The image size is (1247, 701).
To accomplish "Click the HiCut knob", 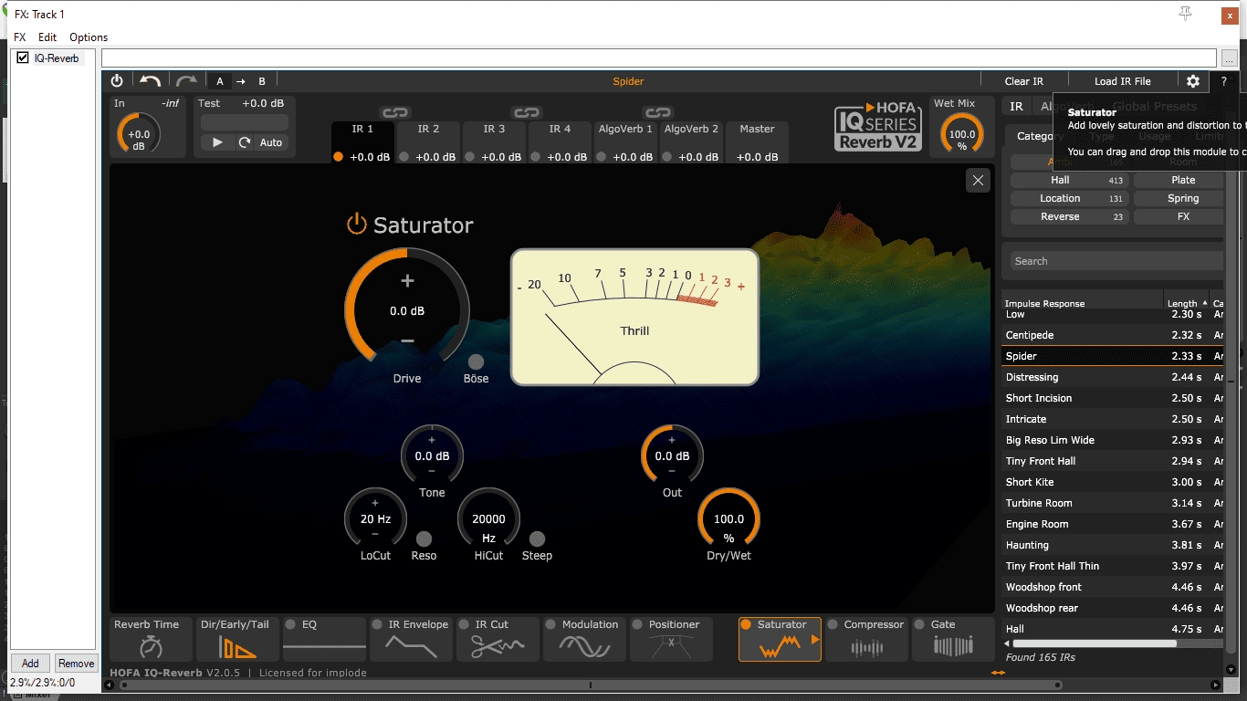I will 488,518.
